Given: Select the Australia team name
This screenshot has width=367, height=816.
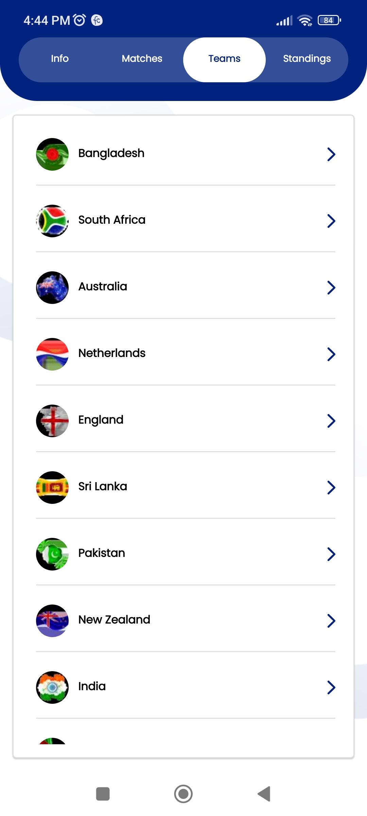Looking at the screenshot, I should coord(103,287).
